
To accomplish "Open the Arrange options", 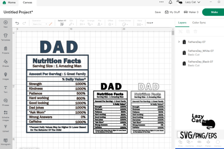I will point(91,23).
